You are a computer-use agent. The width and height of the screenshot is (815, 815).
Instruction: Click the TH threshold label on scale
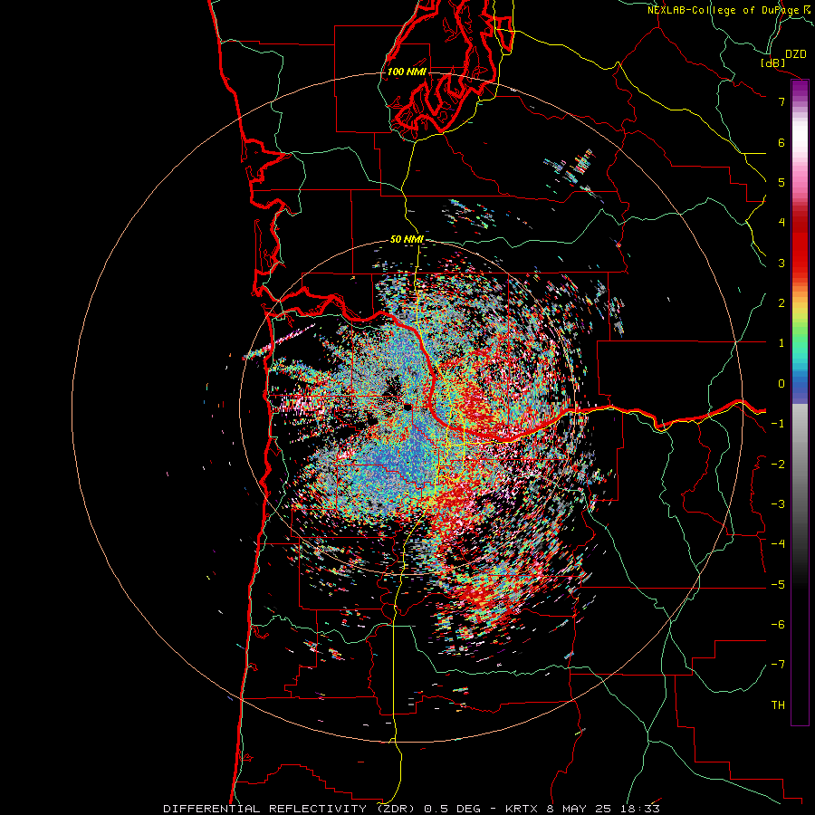[778, 705]
